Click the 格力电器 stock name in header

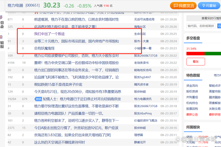(x=15, y=6)
